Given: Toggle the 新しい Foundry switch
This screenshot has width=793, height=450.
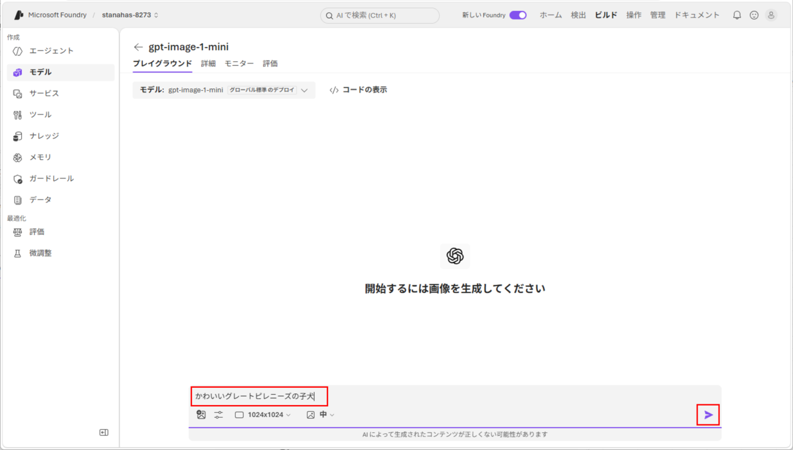Looking at the screenshot, I should pos(518,15).
